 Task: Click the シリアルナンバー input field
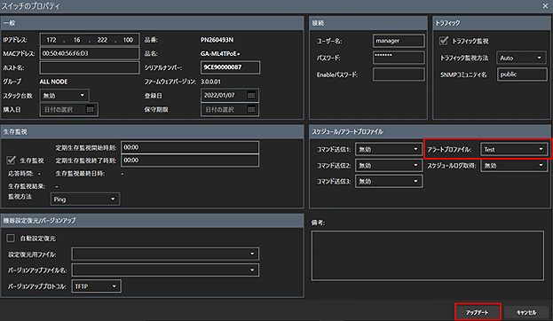point(230,67)
